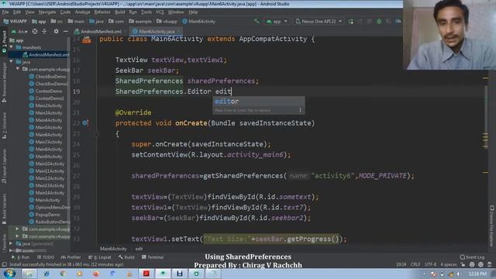496x279 pixels.
Task: Open the Navigate menu
Action: tap(47, 12)
